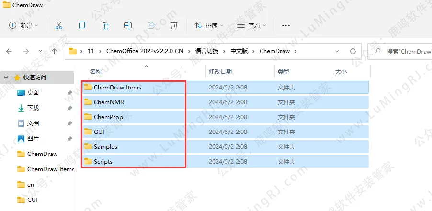Click breadcrumb 语言切换
The height and width of the screenshot is (211, 432).
(207, 51)
